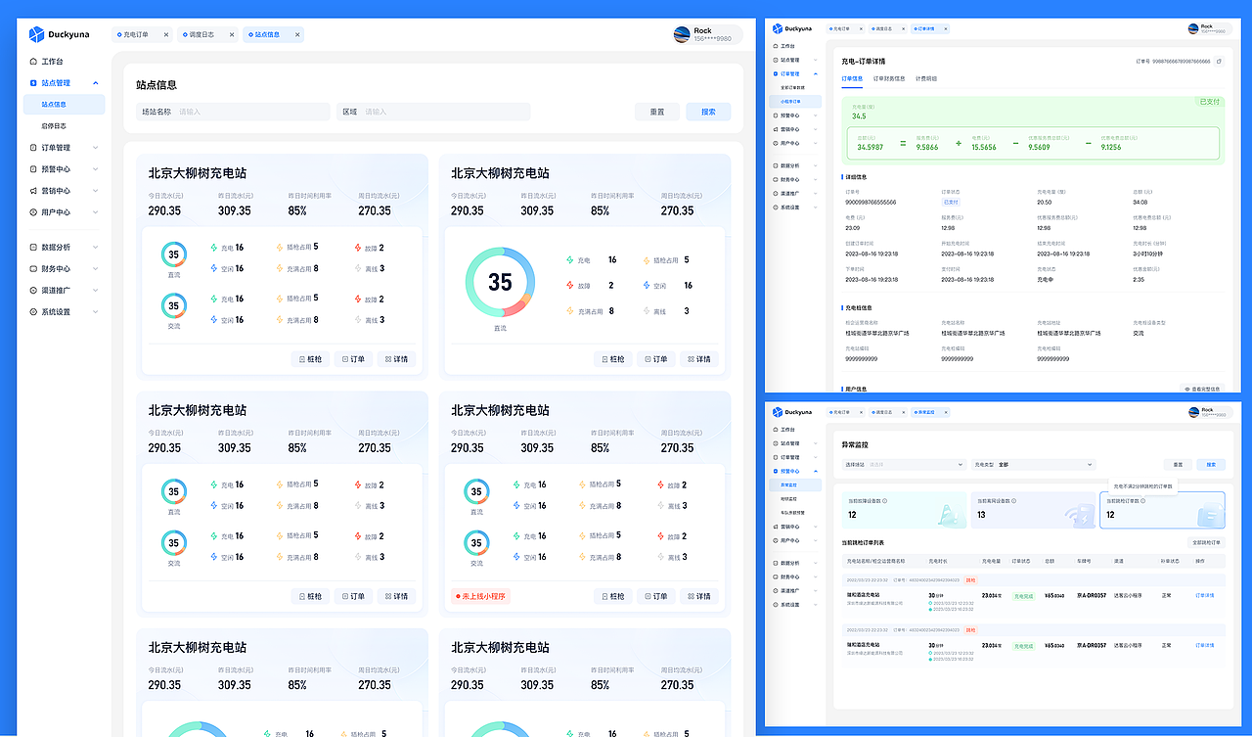The height and width of the screenshot is (737, 1252).
Task: Click the 数据分析 icon in main window sidebar
Action: 34,248
